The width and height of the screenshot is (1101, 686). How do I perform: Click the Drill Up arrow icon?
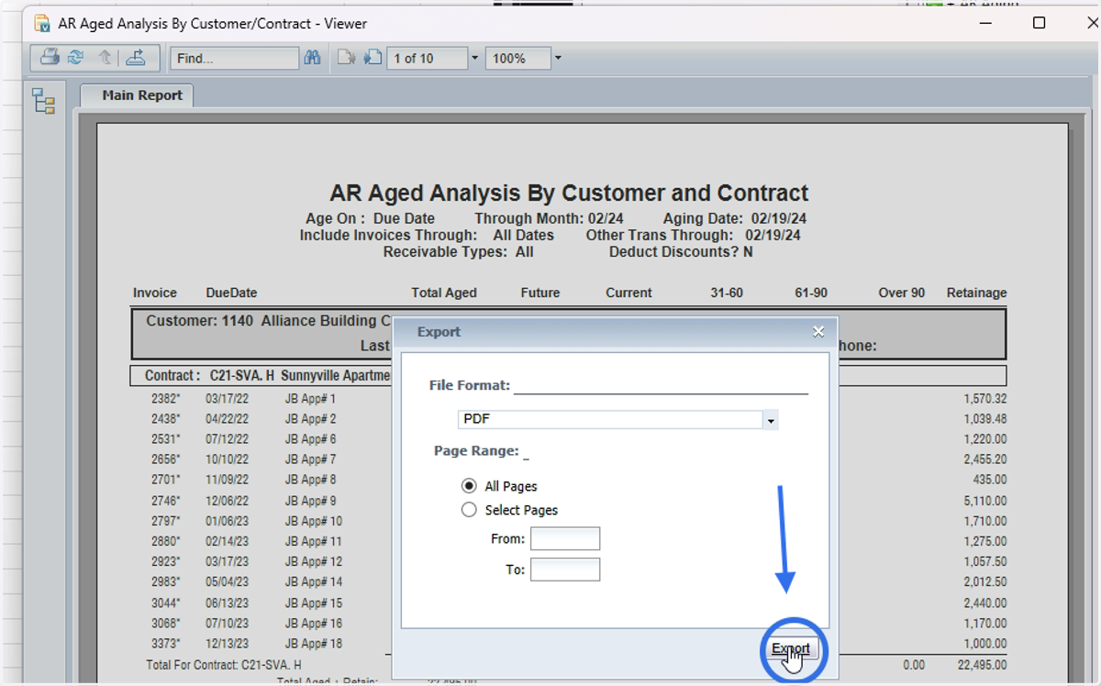point(106,58)
